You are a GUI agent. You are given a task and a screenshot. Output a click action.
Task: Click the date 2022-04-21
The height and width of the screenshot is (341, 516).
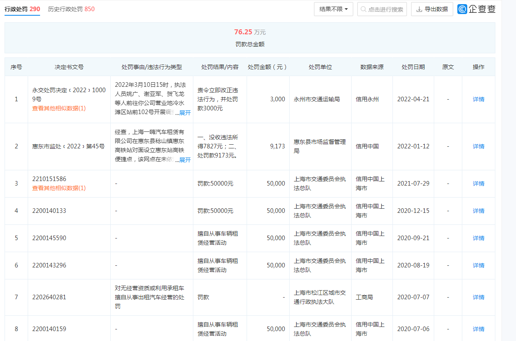click(413, 99)
